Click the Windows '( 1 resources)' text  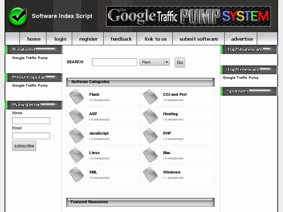tap(173, 178)
